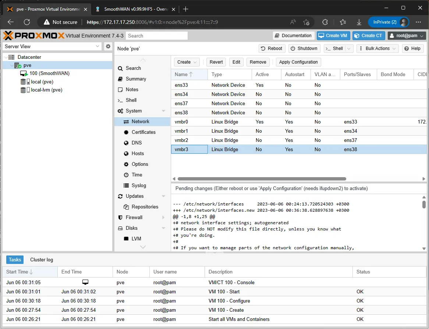Shut down the pve node
Screen dimensions: 429x329
pos(304,49)
